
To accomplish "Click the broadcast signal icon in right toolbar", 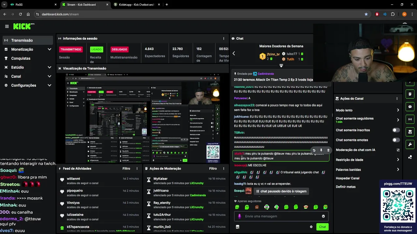I will click(x=410, y=119).
